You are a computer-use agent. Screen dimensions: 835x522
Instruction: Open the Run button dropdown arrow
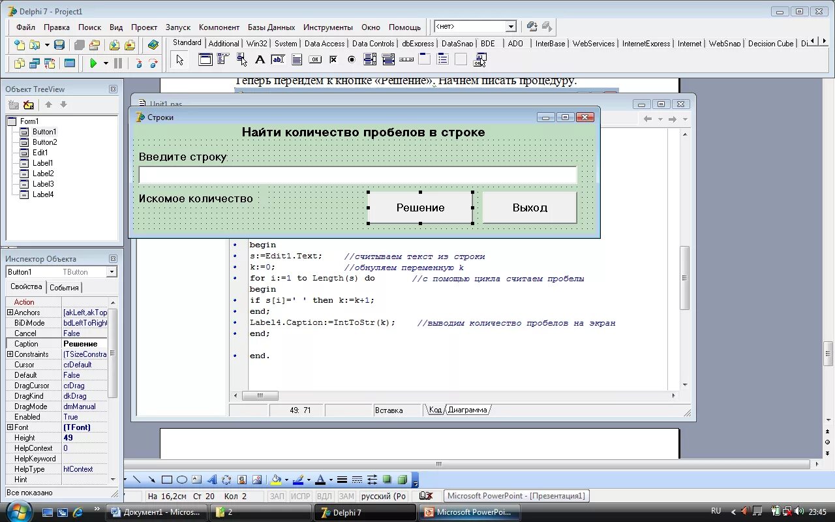106,63
